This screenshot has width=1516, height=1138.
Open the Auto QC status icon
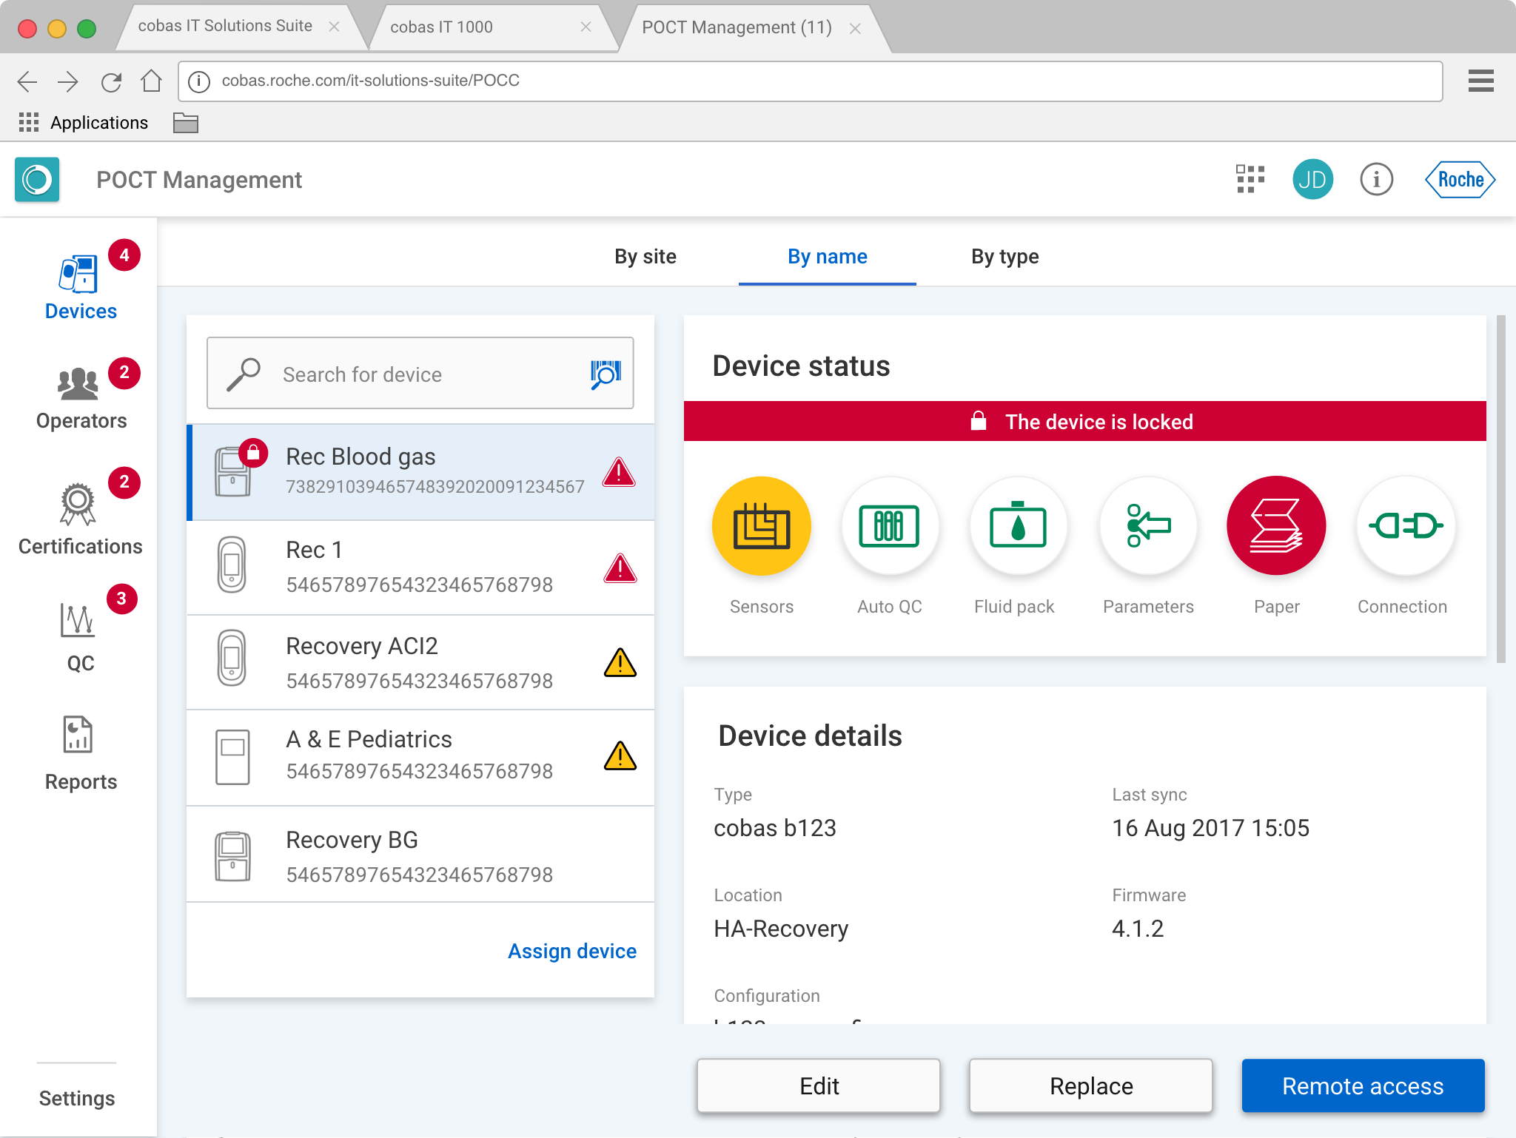click(x=889, y=526)
